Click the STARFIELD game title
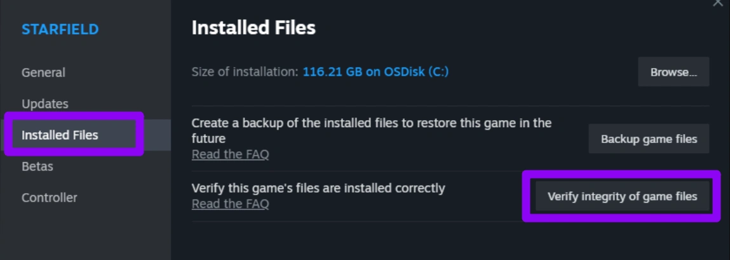The width and height of the screenshot is (730, 260). [60, 29]
